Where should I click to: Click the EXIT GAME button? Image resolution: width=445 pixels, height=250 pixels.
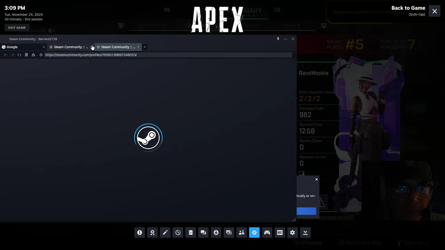coord(17,27)
